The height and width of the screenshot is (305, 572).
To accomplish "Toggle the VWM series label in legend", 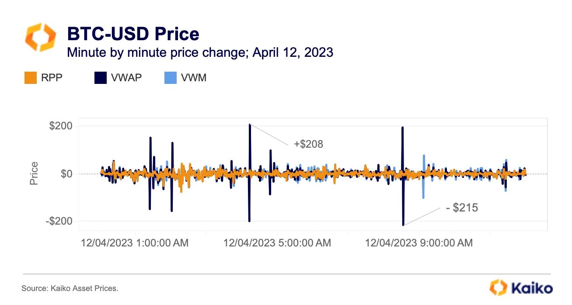I will coord(194,78).
